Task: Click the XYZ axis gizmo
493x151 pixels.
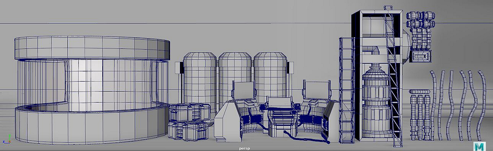Action: click(7, 139)
